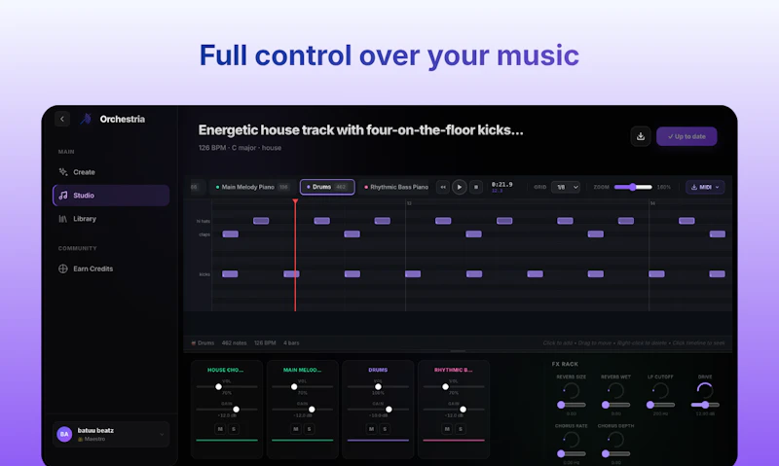Viewport: 779px width, 466px height.
Task: Adjust the Reverb Size slider
Action: [572, 405]
